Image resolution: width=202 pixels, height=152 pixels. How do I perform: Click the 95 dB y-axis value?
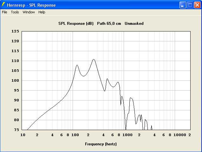coord(16,90)
